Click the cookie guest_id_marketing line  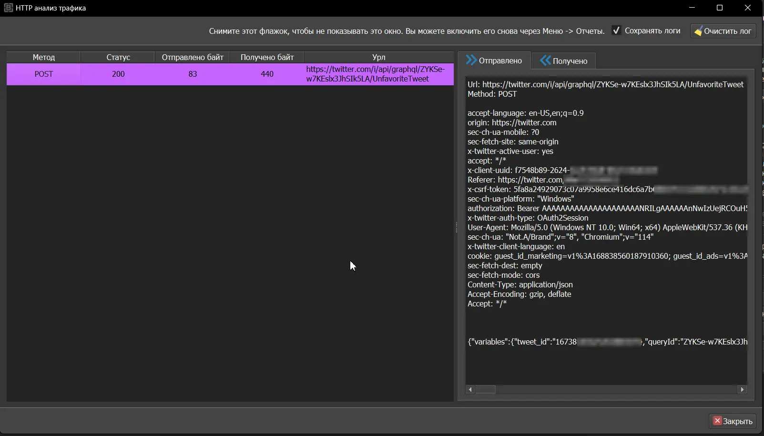click(608, 256)
